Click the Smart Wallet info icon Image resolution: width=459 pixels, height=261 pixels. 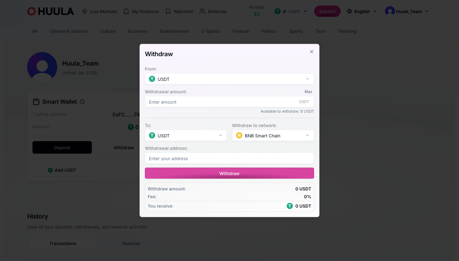(x=82, y=101)
